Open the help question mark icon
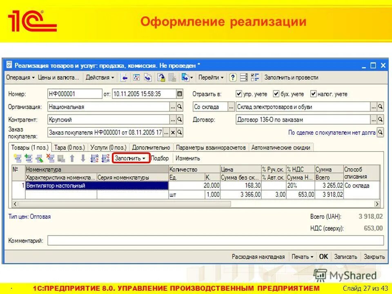 coord(233,78)
